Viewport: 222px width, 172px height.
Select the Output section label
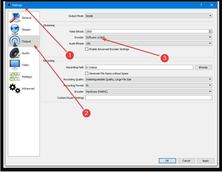(x=26, y=41)
